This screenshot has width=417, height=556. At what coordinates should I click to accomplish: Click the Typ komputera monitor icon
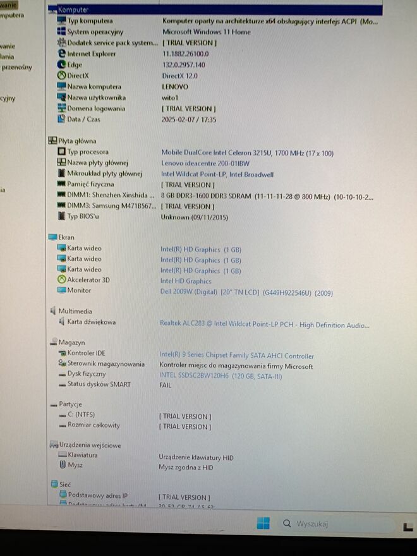click(x=62, y=21)
